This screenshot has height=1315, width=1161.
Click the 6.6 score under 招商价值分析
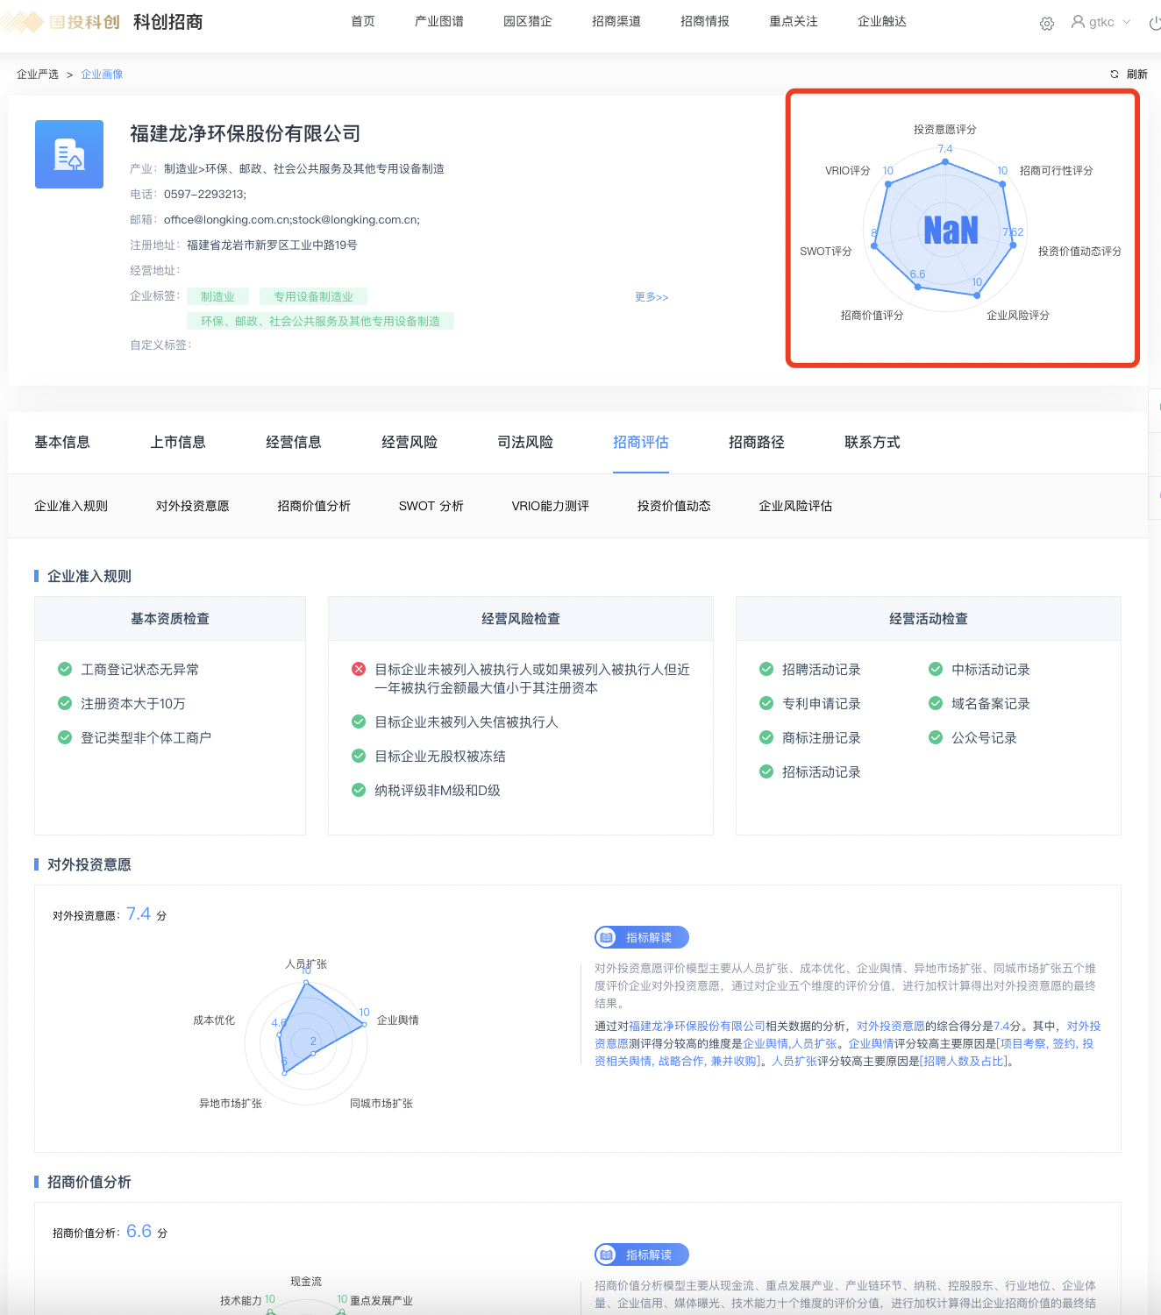[x=139, y=1232]
